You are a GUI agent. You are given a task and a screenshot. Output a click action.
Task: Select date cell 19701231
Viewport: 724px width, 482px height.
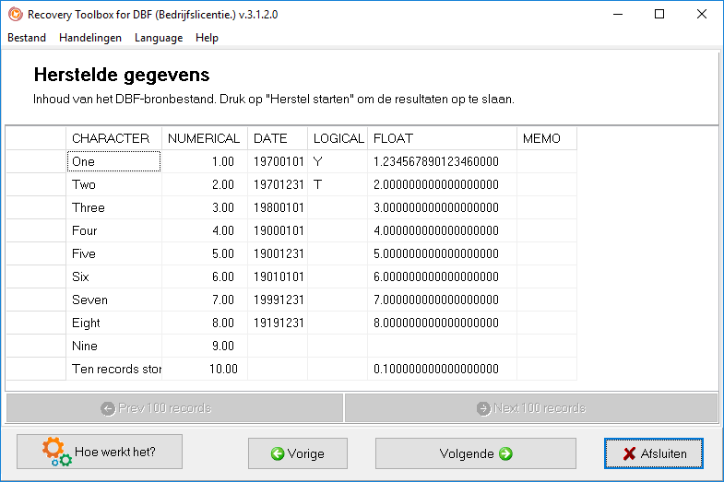[x=278, y=184]
